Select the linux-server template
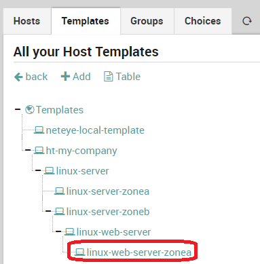 pos(82,171)
